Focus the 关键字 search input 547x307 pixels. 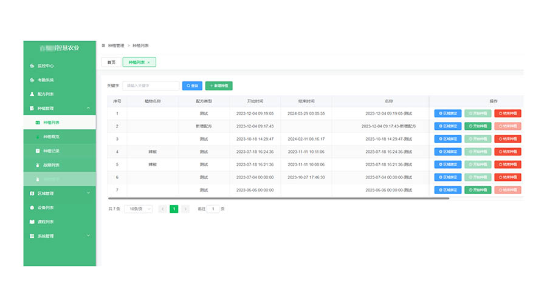[151, 86]
